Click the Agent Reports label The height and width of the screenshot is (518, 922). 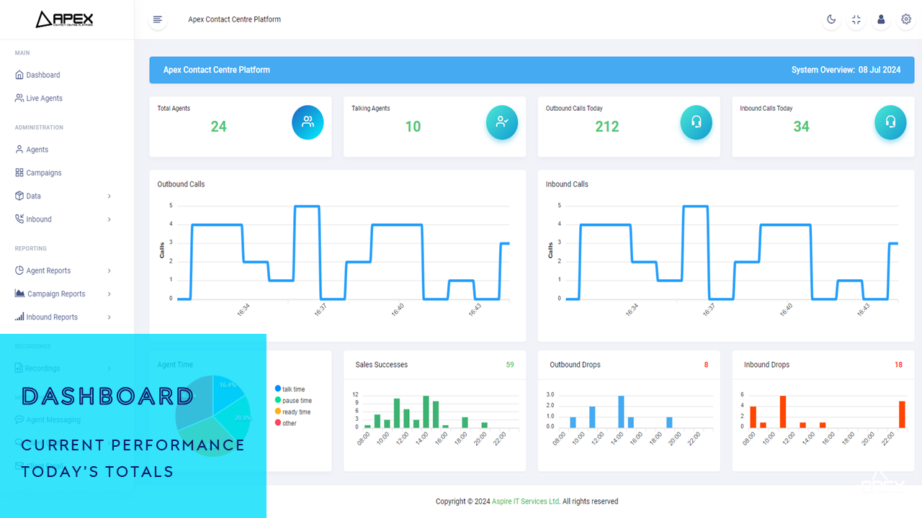point(48,271)
